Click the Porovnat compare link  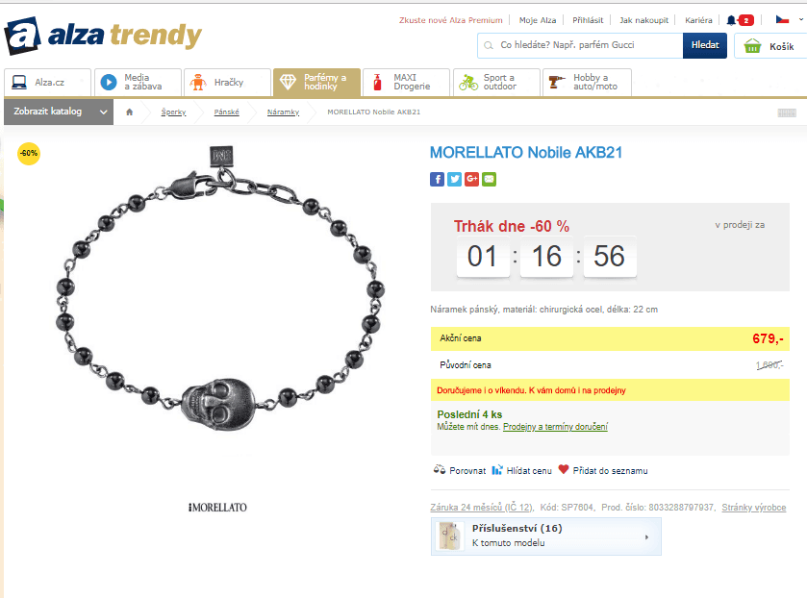point(460,470)
